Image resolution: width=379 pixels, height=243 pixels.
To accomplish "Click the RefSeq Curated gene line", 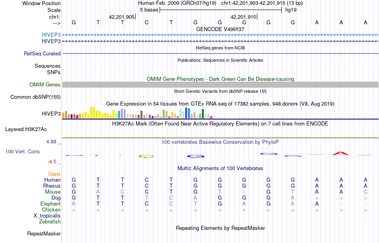I will (x=220, y=53).
